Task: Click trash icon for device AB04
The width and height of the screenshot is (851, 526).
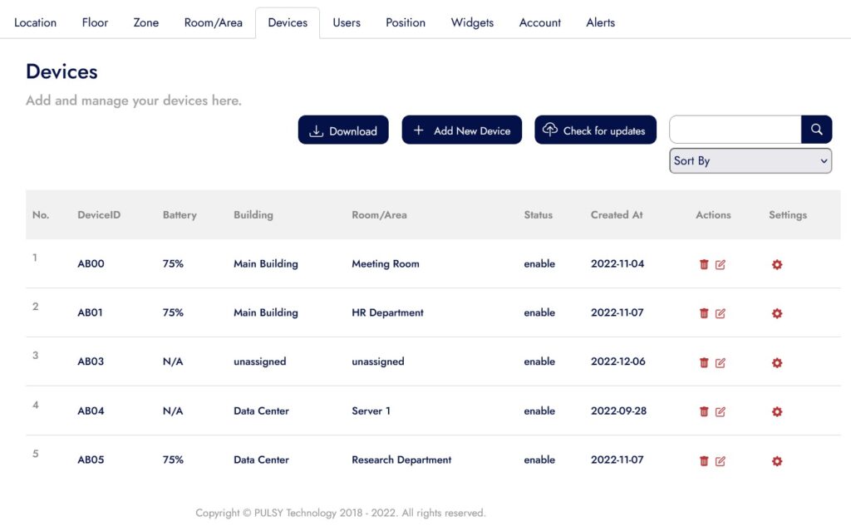Action: (704, 411)
